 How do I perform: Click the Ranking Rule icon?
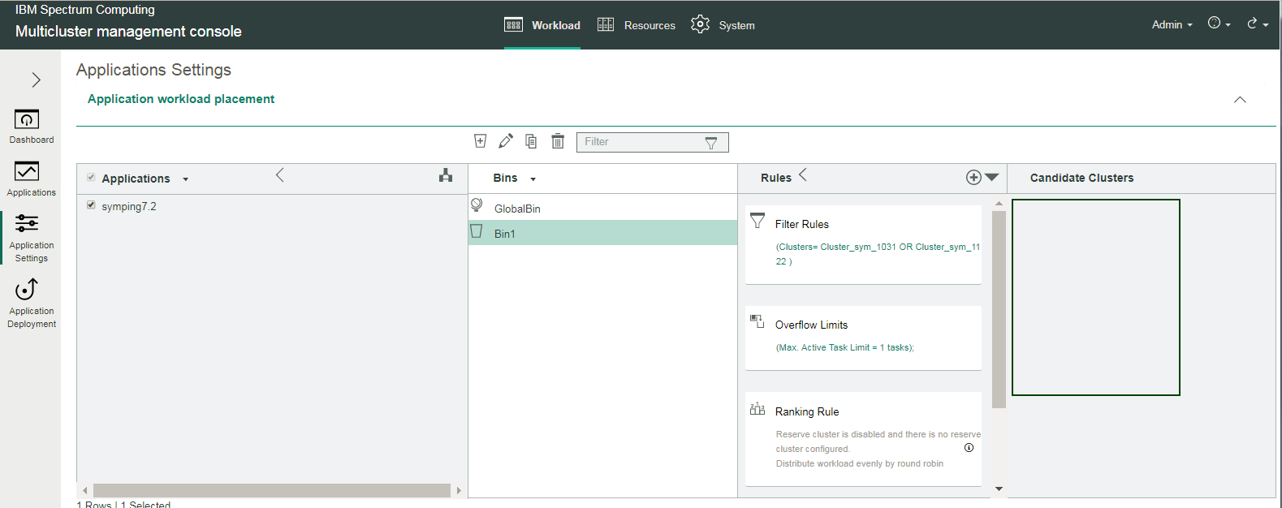[x=758, y=408]
